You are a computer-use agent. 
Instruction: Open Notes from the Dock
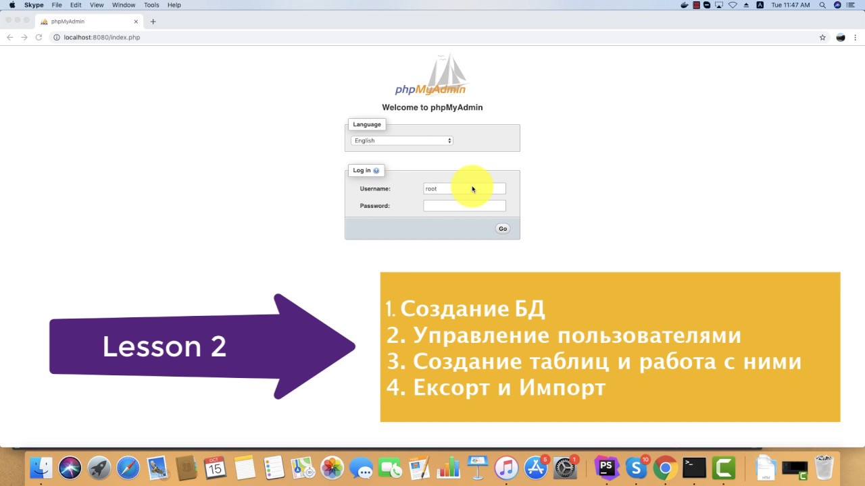point(245,468)
